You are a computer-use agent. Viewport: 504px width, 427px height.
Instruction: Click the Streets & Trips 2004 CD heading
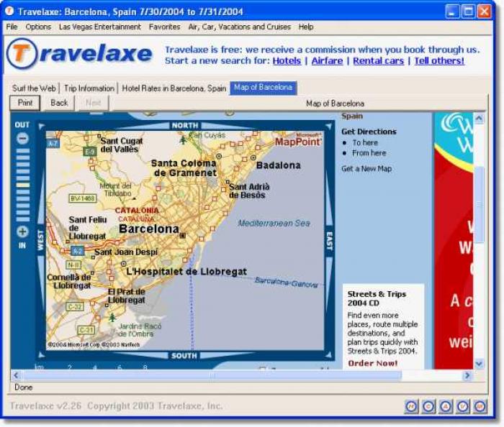point(377,298)
